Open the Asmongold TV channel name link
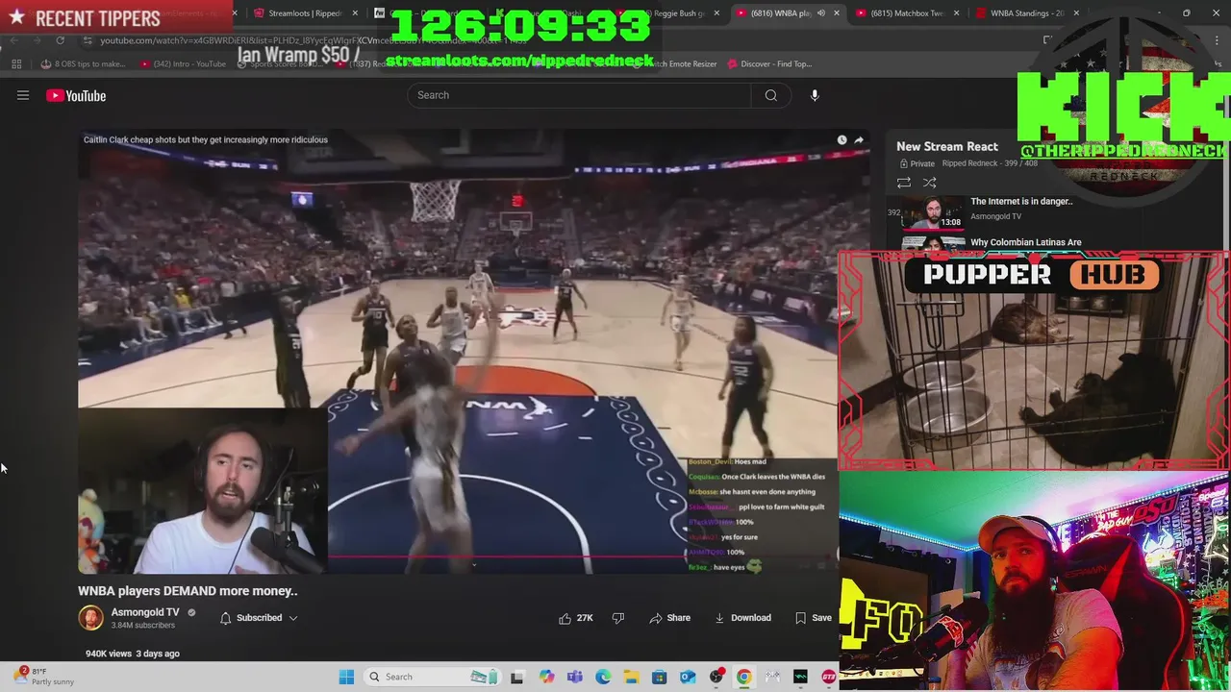This screenshot has width=1231, height=692. pyautogui.click(x=145, y=612)
